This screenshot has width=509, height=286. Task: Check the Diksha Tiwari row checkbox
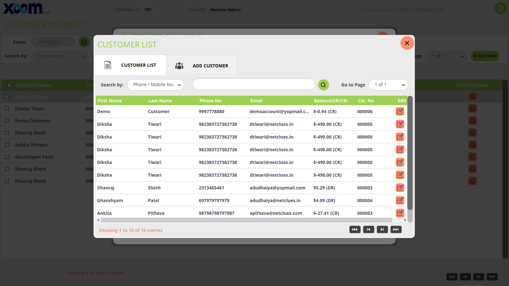[x=7, y=109]
